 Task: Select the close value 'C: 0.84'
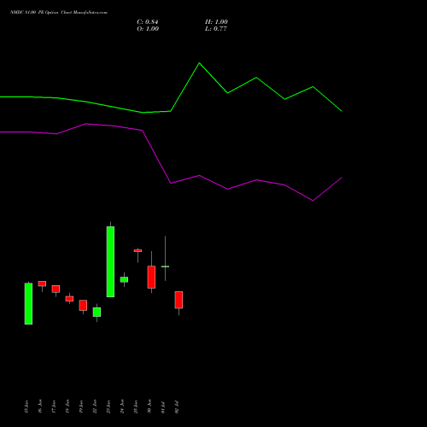coord(148,22)
